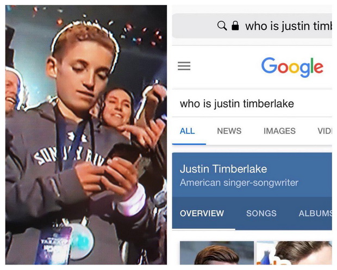Select the ALBUMS panel tab
Image resolution: width=337 pixels, height=270 pixels.
[x=315, y=213]
